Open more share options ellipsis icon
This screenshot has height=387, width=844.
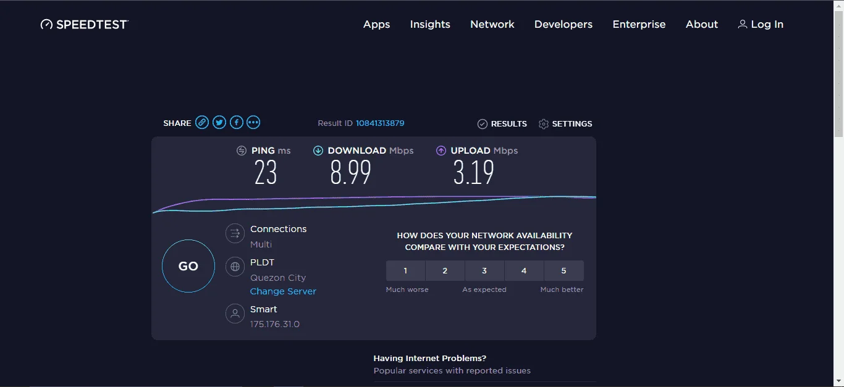(253, 122)
